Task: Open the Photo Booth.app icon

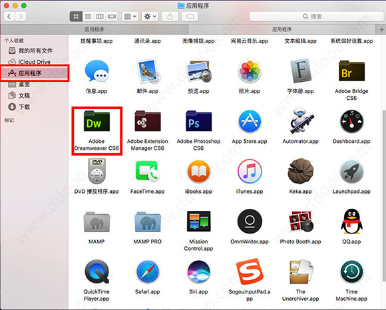Action: pyautogui.click(x=301, y=222)
